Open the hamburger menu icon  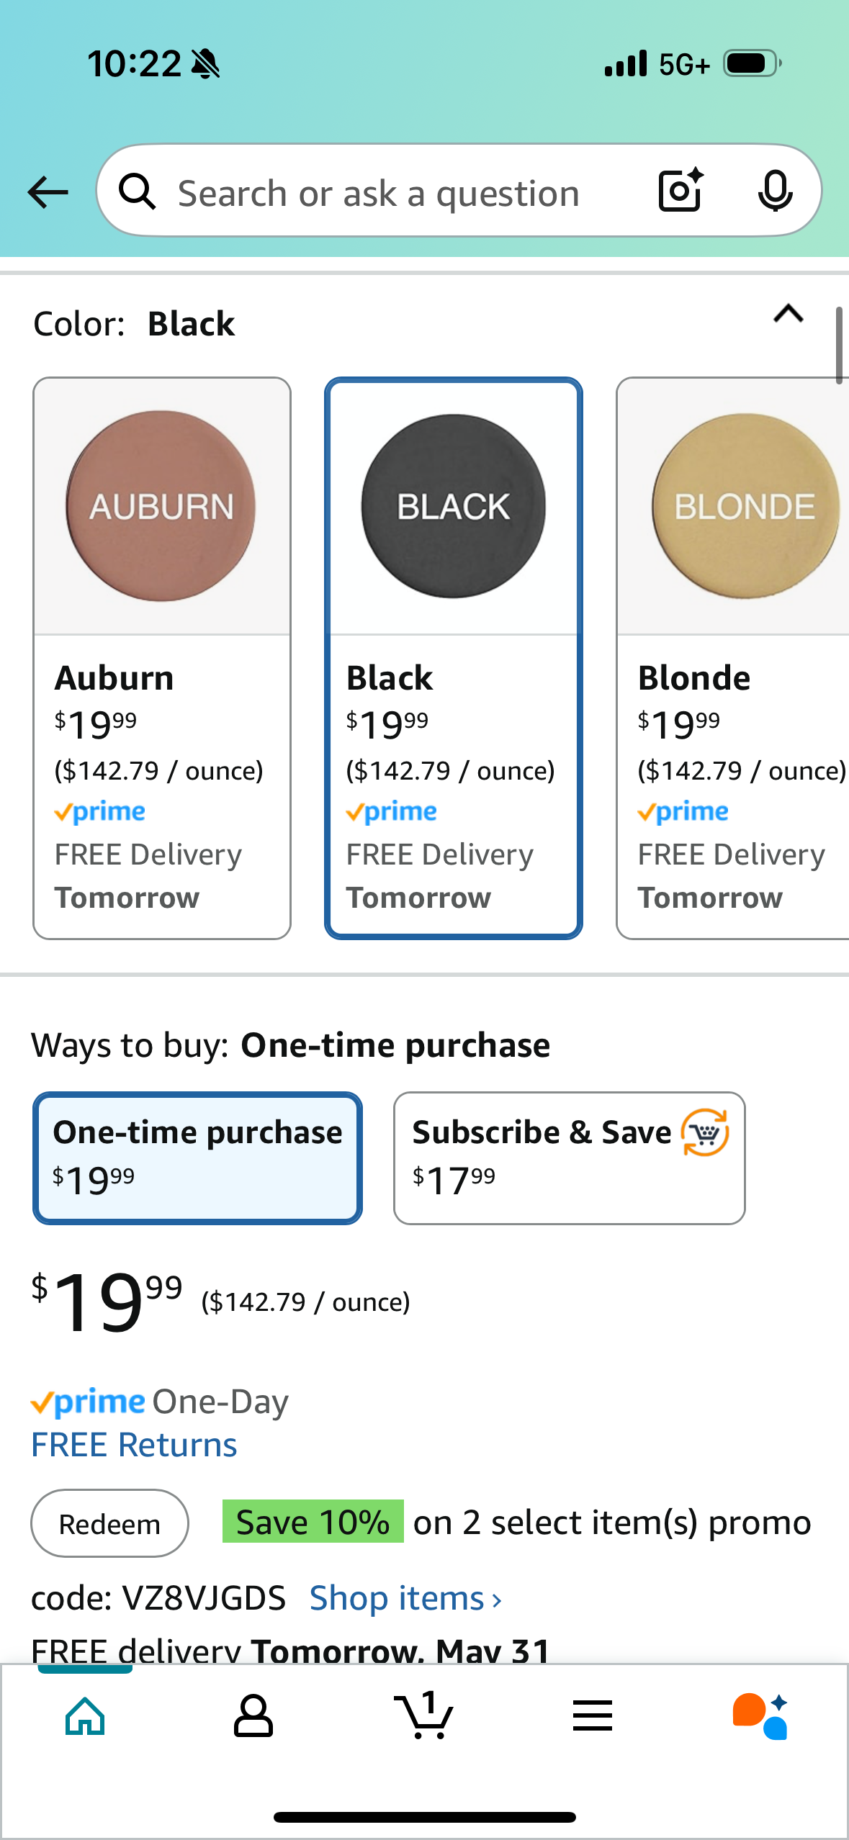click(x=593, y=1716)
